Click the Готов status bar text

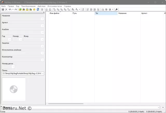coord(3,112)
